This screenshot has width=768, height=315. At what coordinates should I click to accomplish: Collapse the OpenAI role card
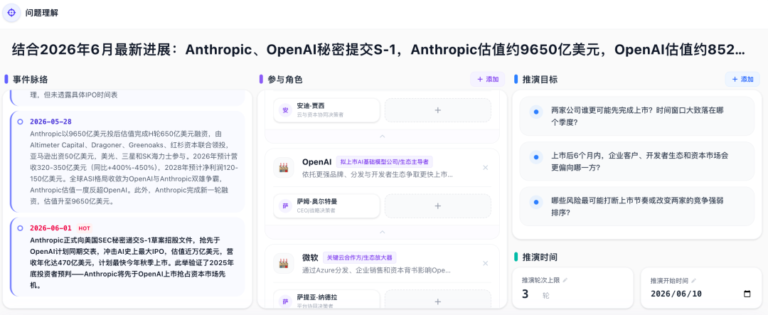pos(383,233)
